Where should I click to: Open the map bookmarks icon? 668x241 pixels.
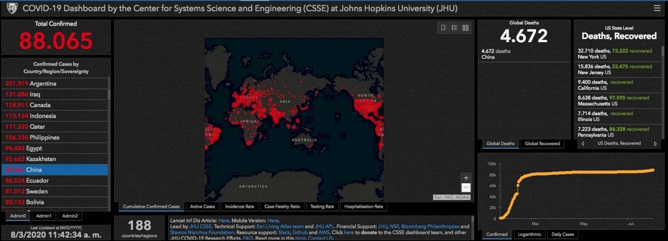pyautogui.click(x=443, y=27)
